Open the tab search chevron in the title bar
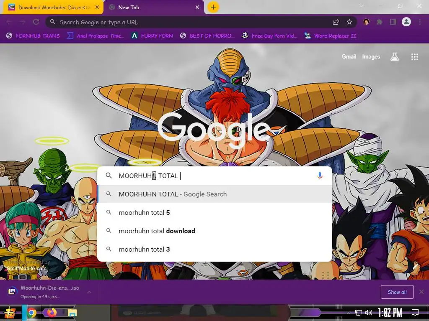Image resolution: width=429 pixels, height=321 pixels. [x=362, y=6]
